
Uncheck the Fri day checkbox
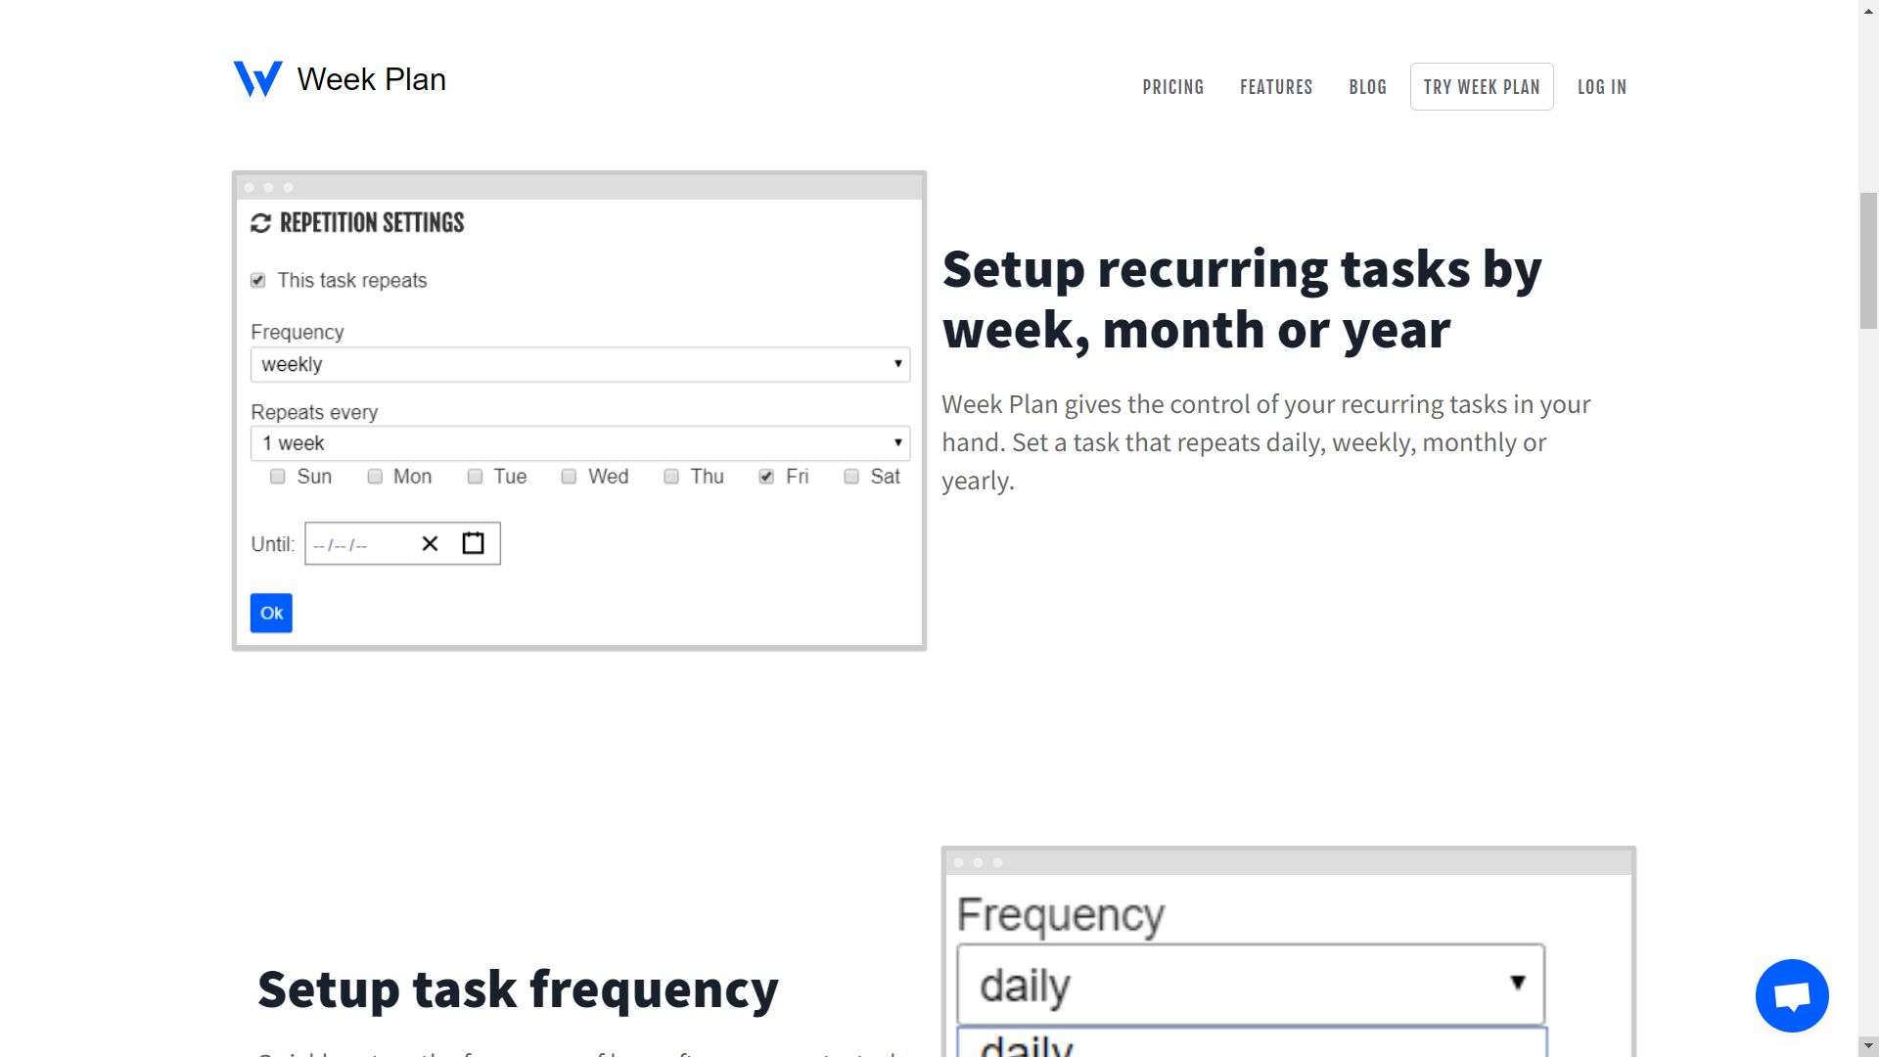pos(766,477)
